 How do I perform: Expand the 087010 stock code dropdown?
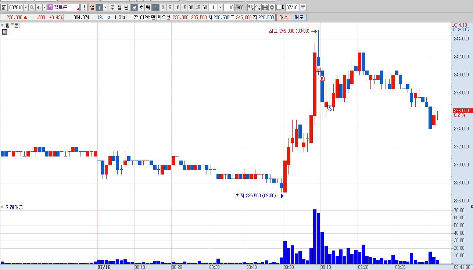click(x=26, y=7)
